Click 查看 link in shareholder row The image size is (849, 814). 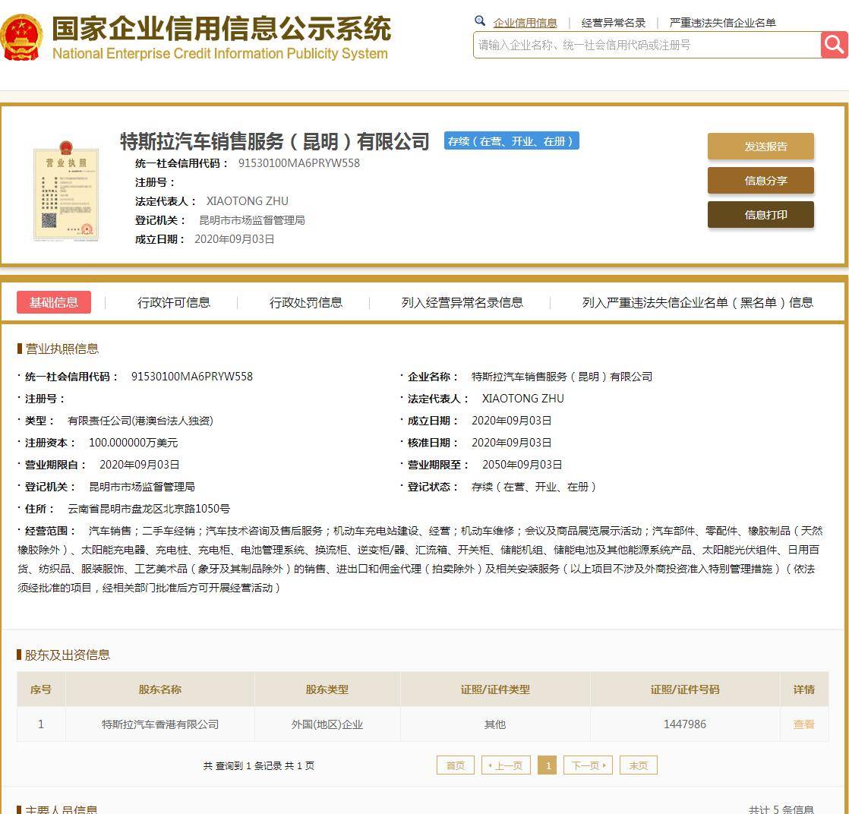(x=803, y=724)
